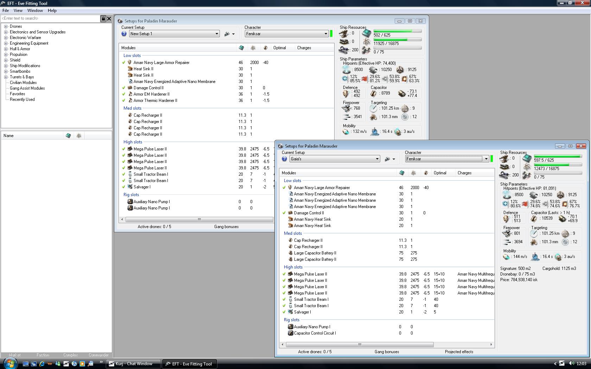591x369 pixels.
Task: Click launcher hardpoints icon in Gaia's Ship Resources
Action: pyautogui.click(x=504, y=167)
